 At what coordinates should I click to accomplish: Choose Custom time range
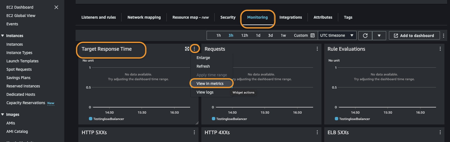point(301,35)
